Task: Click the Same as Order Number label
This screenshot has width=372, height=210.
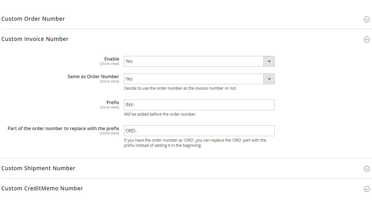Action: click(93, 76)
